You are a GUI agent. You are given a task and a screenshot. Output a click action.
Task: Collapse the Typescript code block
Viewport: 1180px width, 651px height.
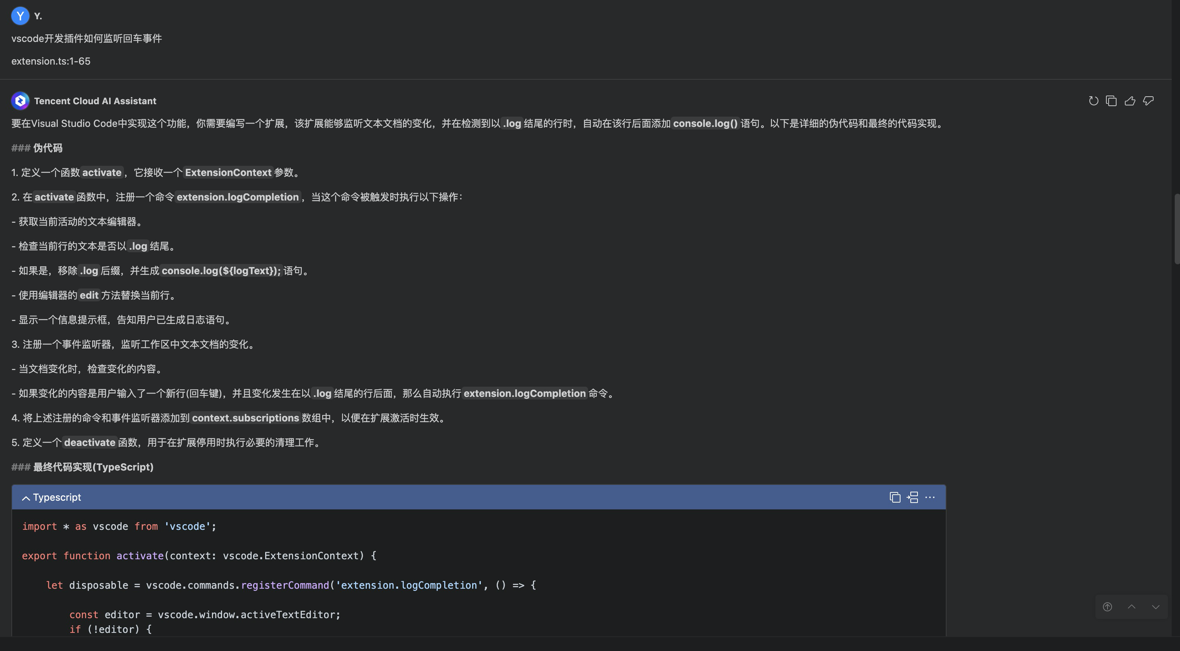(26, 498)
